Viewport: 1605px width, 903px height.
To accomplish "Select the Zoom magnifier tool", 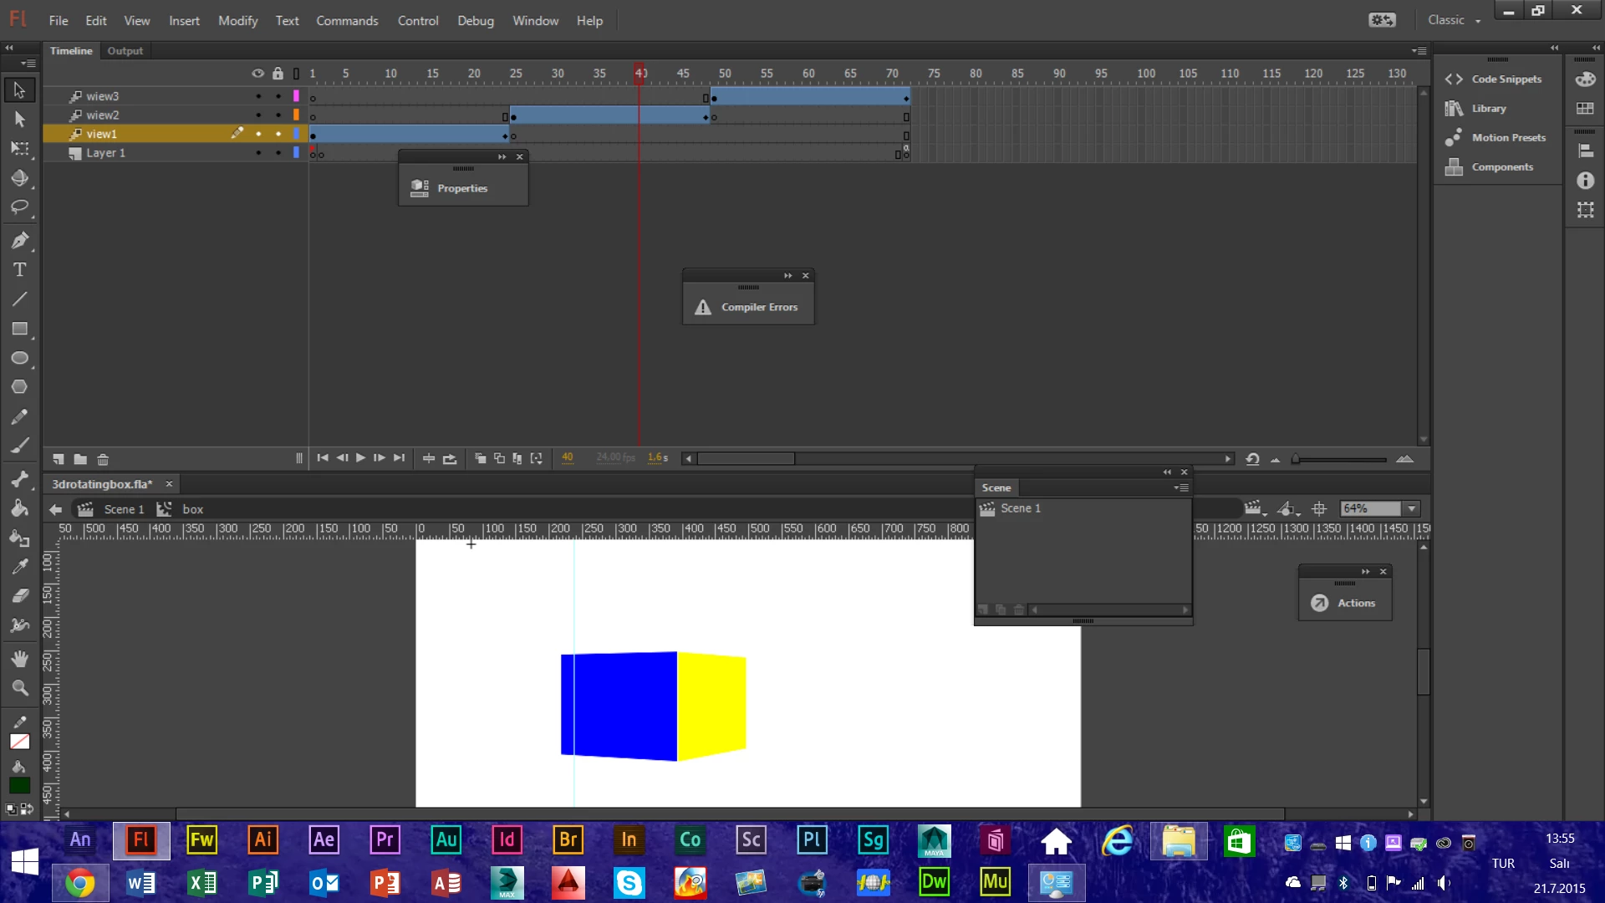I will pyautogui.click(x=20, y=688).
